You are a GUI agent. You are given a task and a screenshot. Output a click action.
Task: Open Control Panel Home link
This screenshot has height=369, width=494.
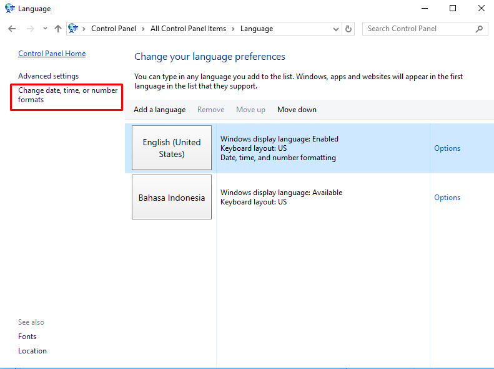click(52, 54)
